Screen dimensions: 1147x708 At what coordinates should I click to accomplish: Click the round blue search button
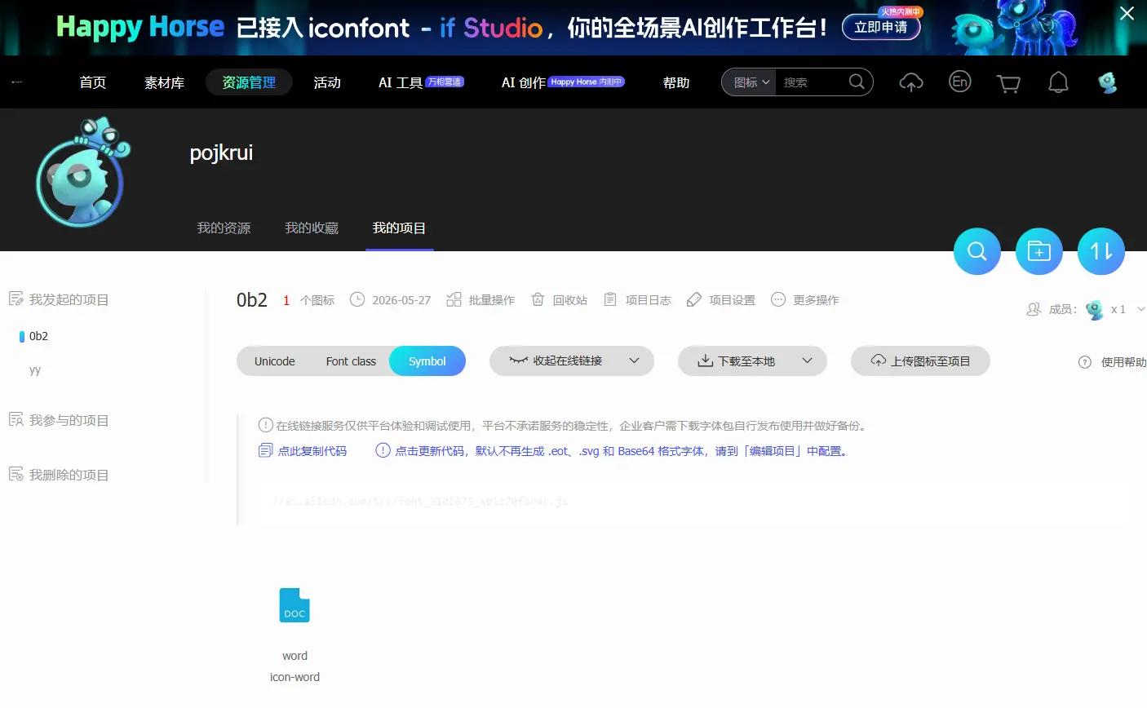pyautogui.click(x=977, y=251)
